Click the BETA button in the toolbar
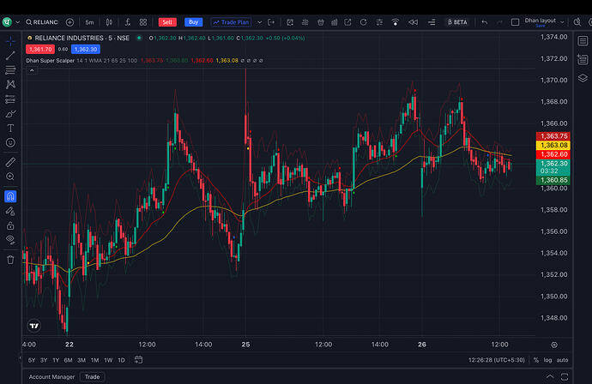The width and height of the screenshot is (592, 384). 457,22
